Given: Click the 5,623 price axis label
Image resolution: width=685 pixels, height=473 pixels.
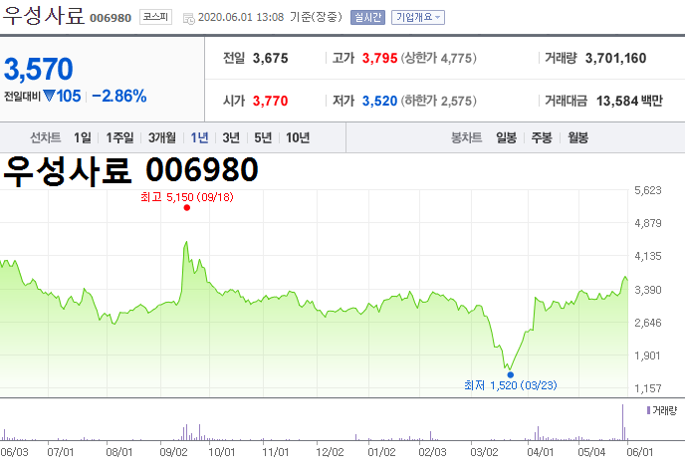Looking at the screenshot, I should click(x=648, y=190).
